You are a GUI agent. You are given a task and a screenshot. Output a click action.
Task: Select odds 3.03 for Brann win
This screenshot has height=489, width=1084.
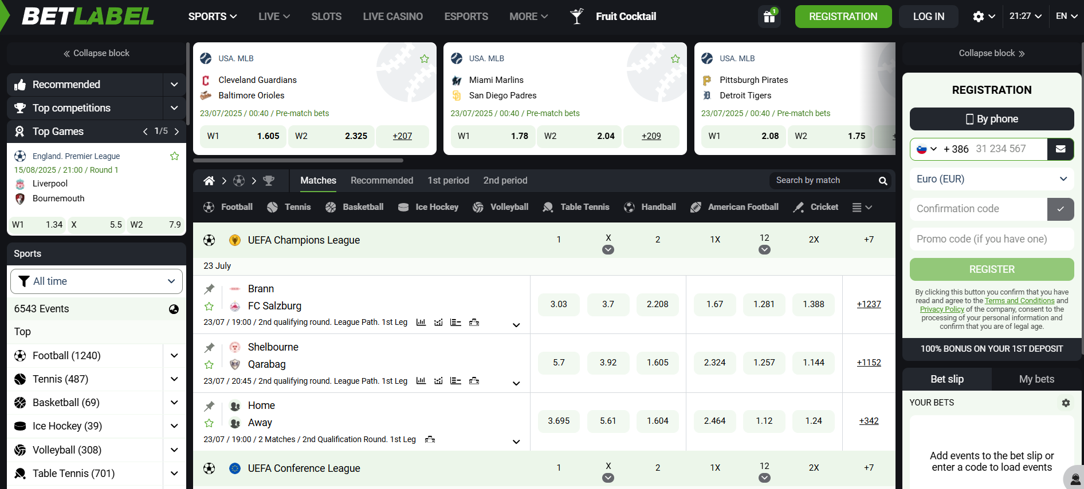point(559,304)
